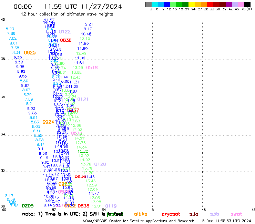The width and height of the screenshot is (255, 224).
Task: Select the 9.47 wave height value
Action: (x=47, y=167)
